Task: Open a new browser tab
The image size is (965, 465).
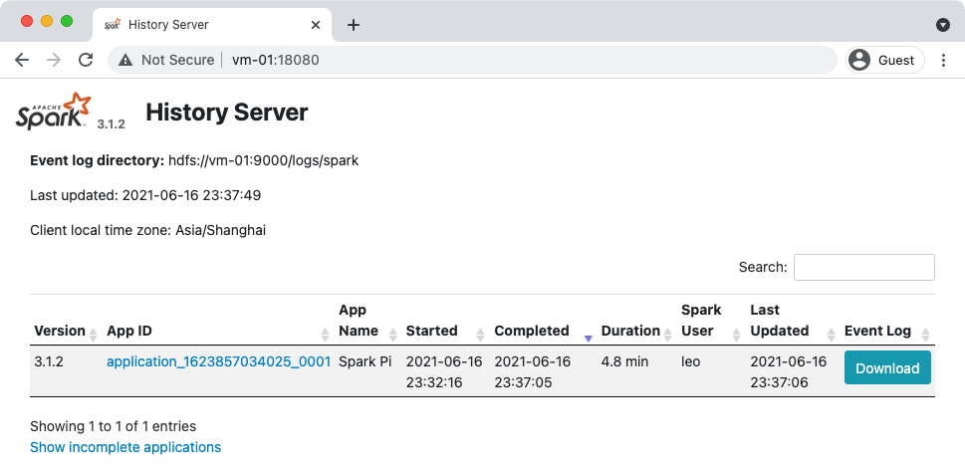Action: 353,25
